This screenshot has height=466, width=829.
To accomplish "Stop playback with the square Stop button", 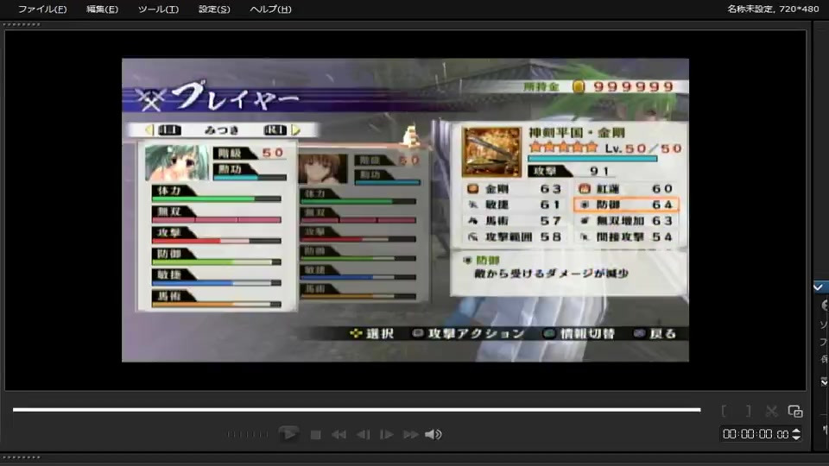I will tap(316, 435).
